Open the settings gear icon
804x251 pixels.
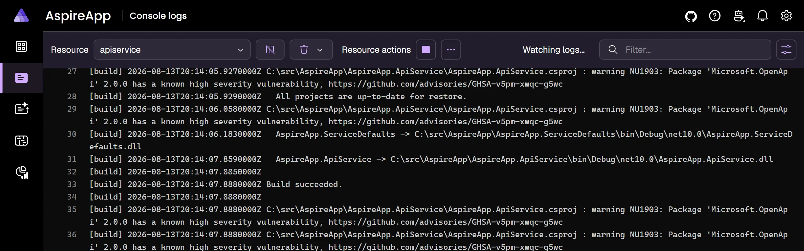786,16
